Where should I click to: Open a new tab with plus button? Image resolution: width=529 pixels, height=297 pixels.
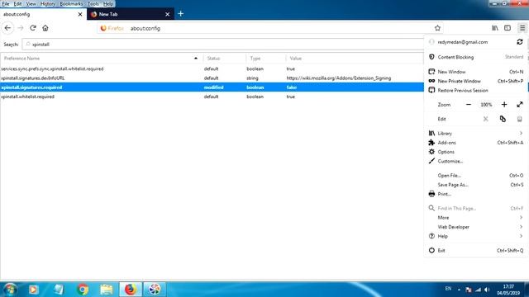[x=181, y=14]
